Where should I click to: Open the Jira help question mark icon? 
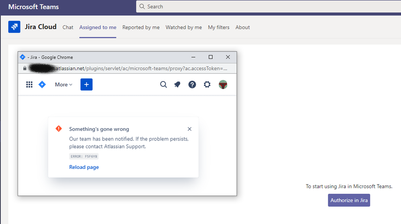(x=192, y=84)
